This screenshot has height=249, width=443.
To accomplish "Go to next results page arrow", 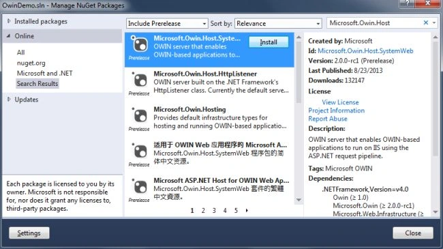I will 247,211.
